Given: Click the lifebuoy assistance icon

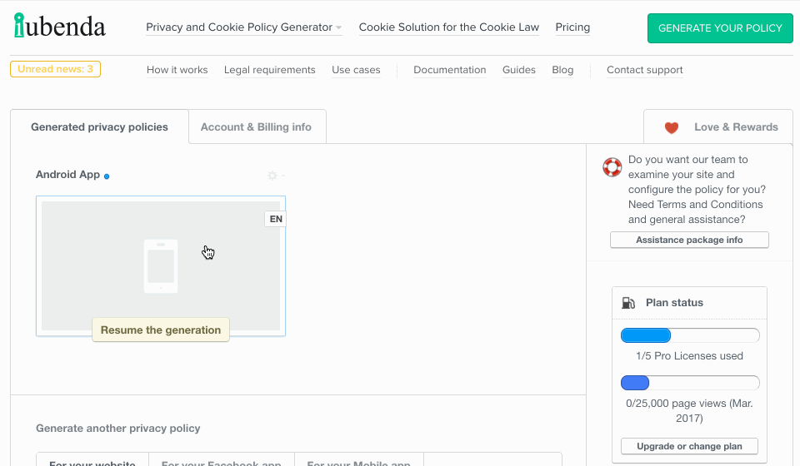Looking at the screenshot, I should (612, 167).
